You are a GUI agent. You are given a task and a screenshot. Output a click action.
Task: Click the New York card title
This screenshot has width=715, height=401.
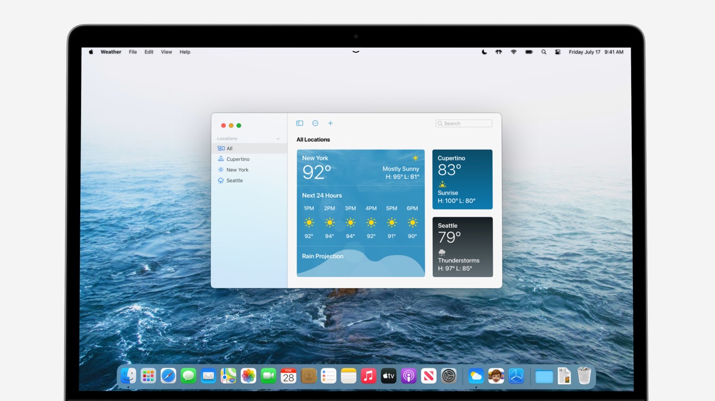pos(315,158)
